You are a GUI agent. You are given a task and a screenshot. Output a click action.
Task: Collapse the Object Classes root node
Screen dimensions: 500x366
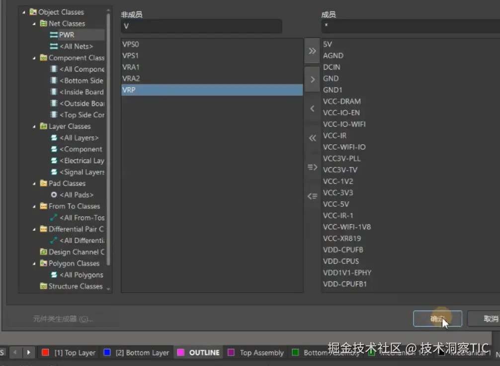click(x=24, y=12)
